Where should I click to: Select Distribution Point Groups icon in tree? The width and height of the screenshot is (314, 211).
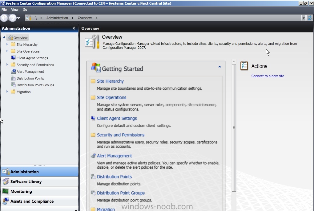coord(13,85)
